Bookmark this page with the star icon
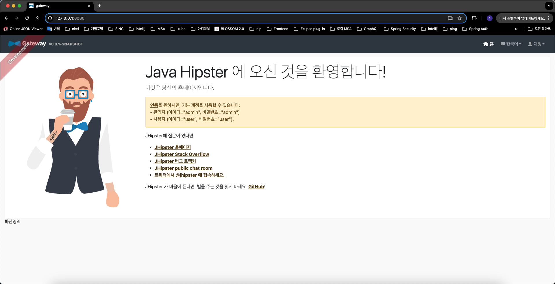555x284 pixels. (x=460, y=18)
